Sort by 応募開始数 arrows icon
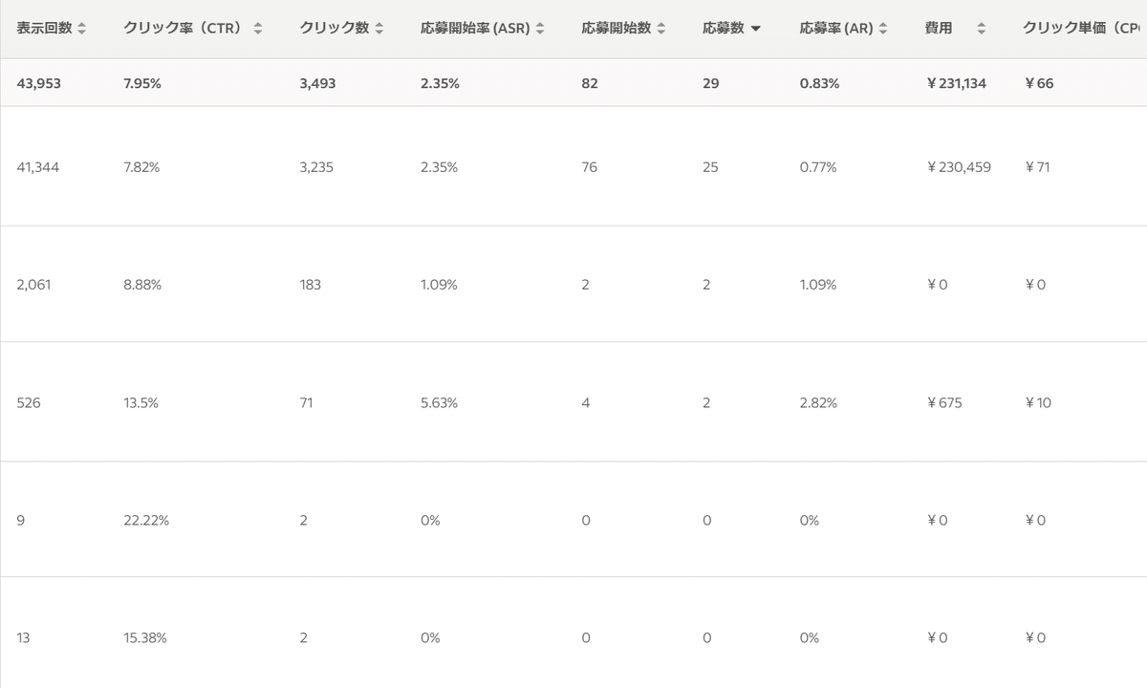This screenshot has height=688, width=1147. tap(661, 29)
